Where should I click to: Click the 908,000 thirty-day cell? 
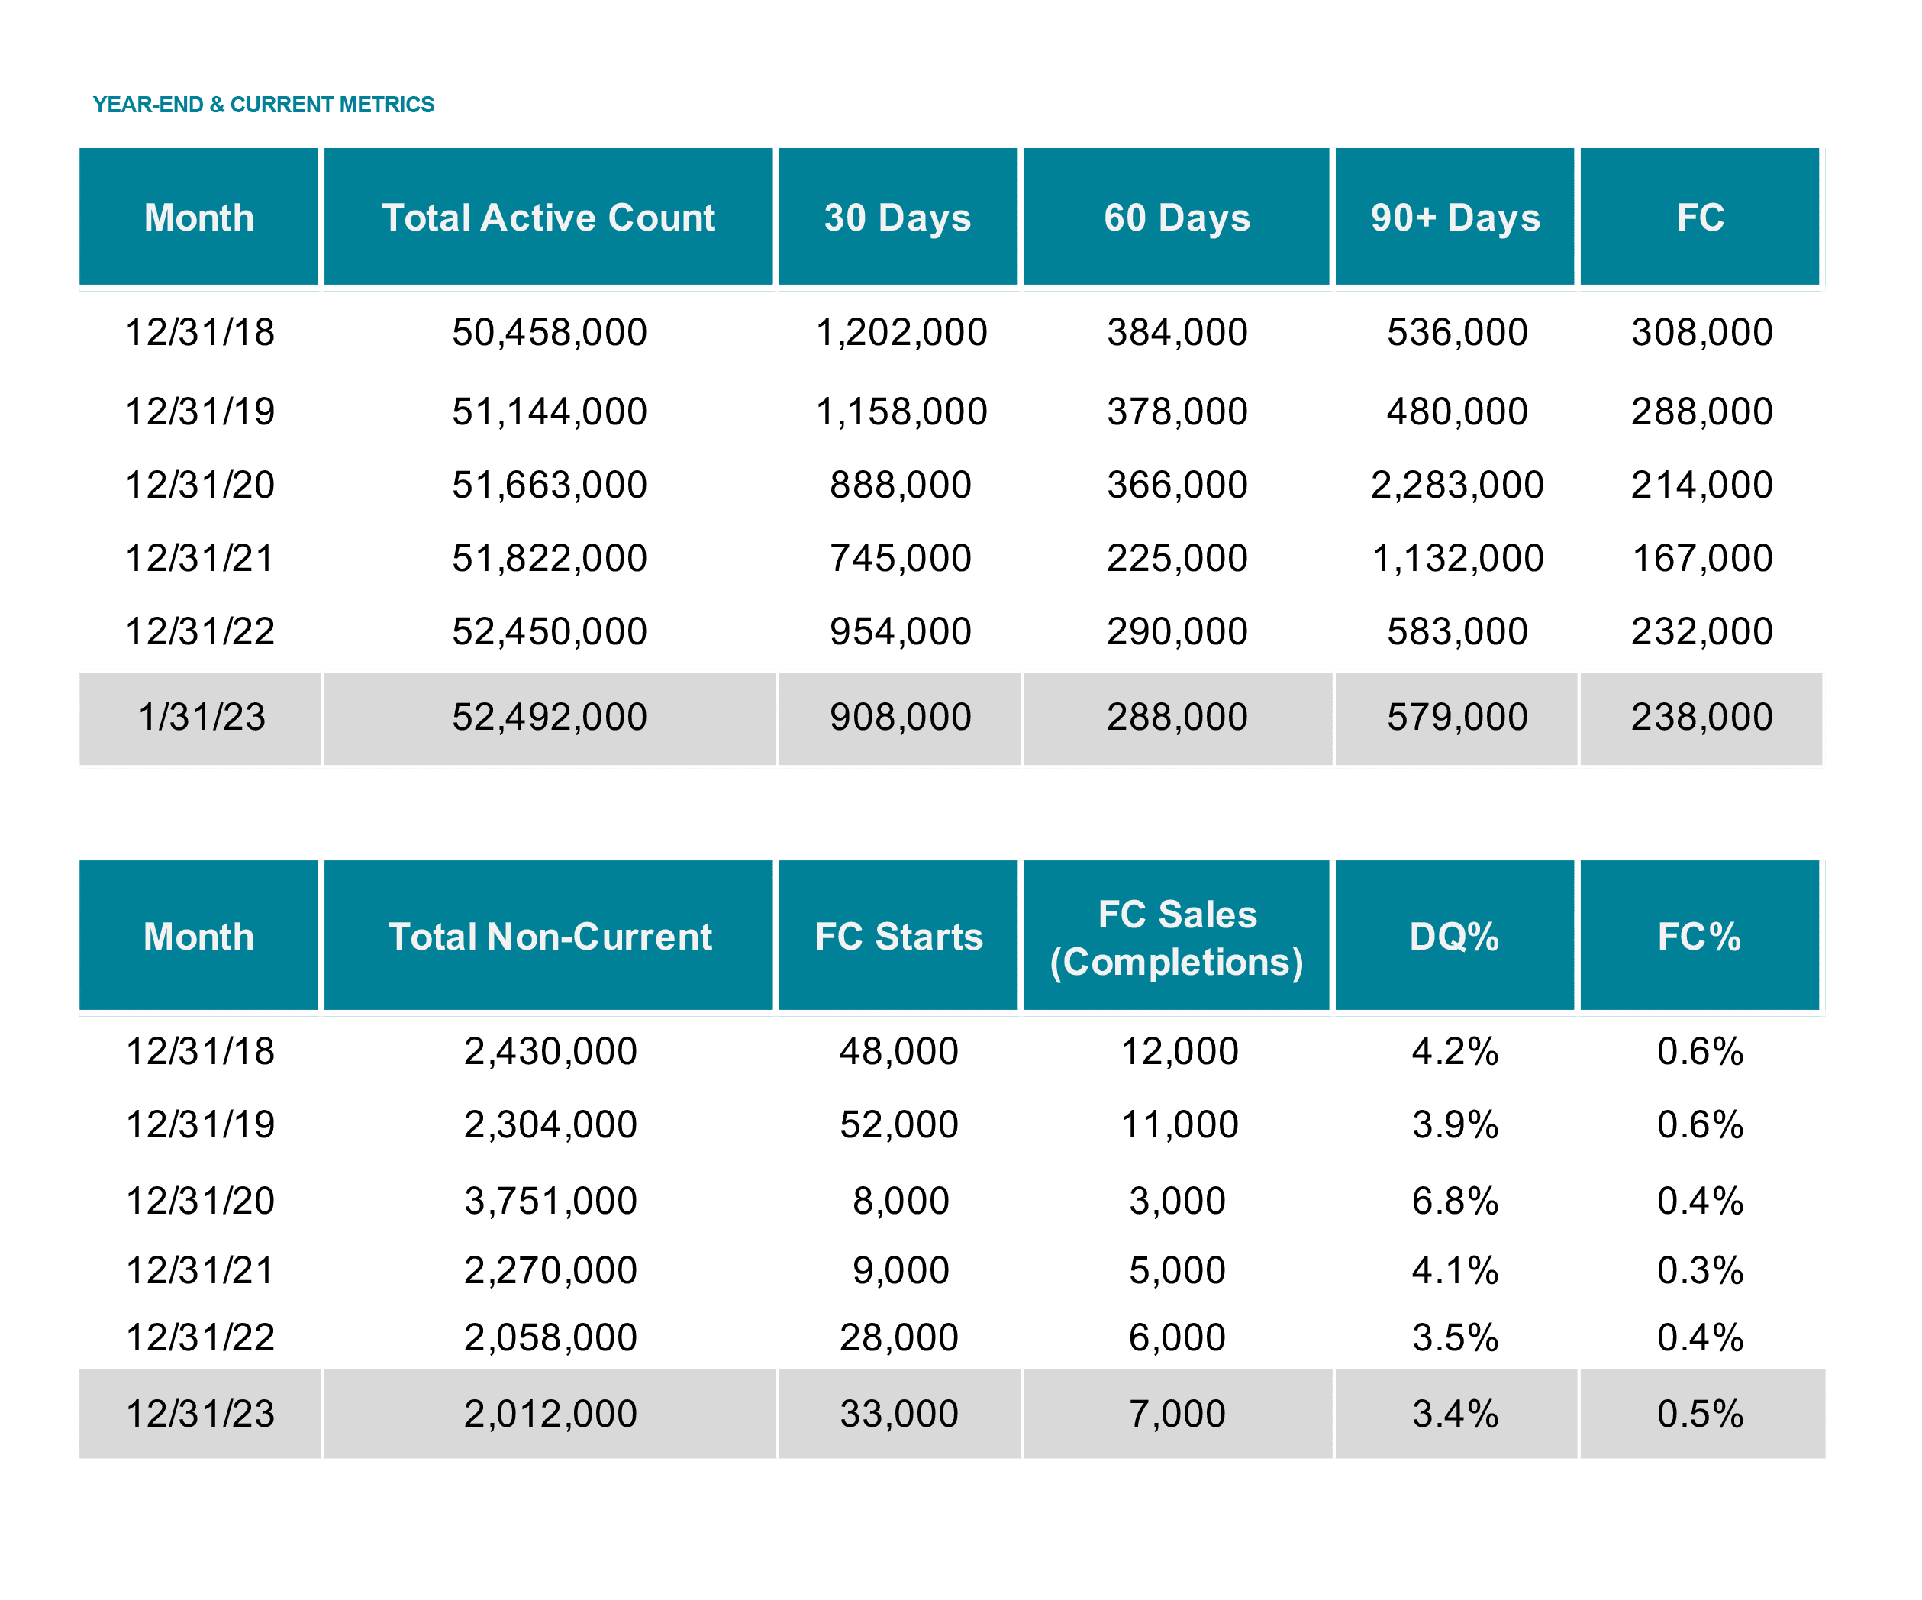pos(901,718)
